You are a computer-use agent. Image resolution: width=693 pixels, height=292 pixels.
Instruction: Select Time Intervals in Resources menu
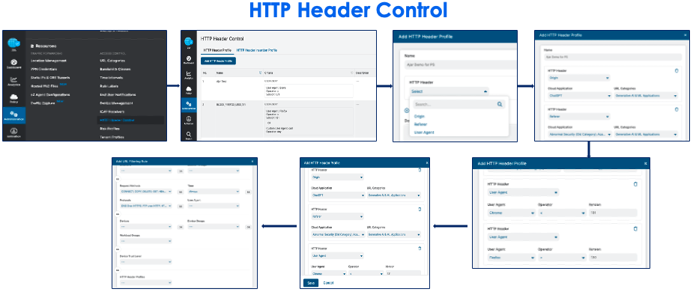[x=112, y=78]
